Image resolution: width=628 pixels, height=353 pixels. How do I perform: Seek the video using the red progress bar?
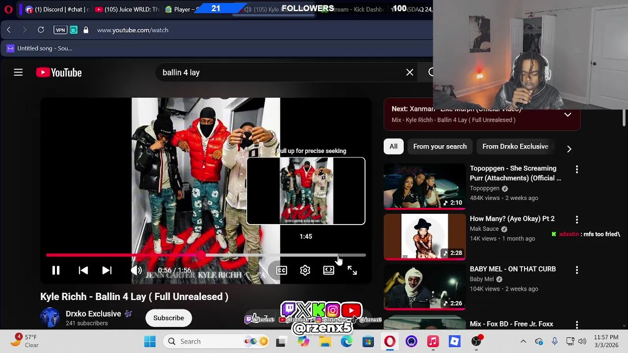[206, 255]
